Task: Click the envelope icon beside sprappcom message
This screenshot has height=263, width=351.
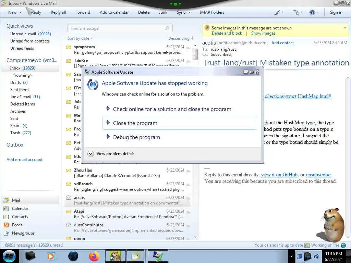Action: (69, 47)
